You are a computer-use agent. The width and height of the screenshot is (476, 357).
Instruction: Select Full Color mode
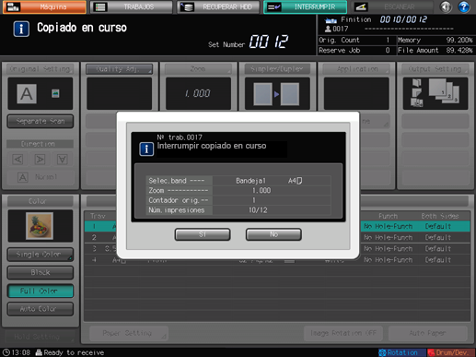pos(41,291)
